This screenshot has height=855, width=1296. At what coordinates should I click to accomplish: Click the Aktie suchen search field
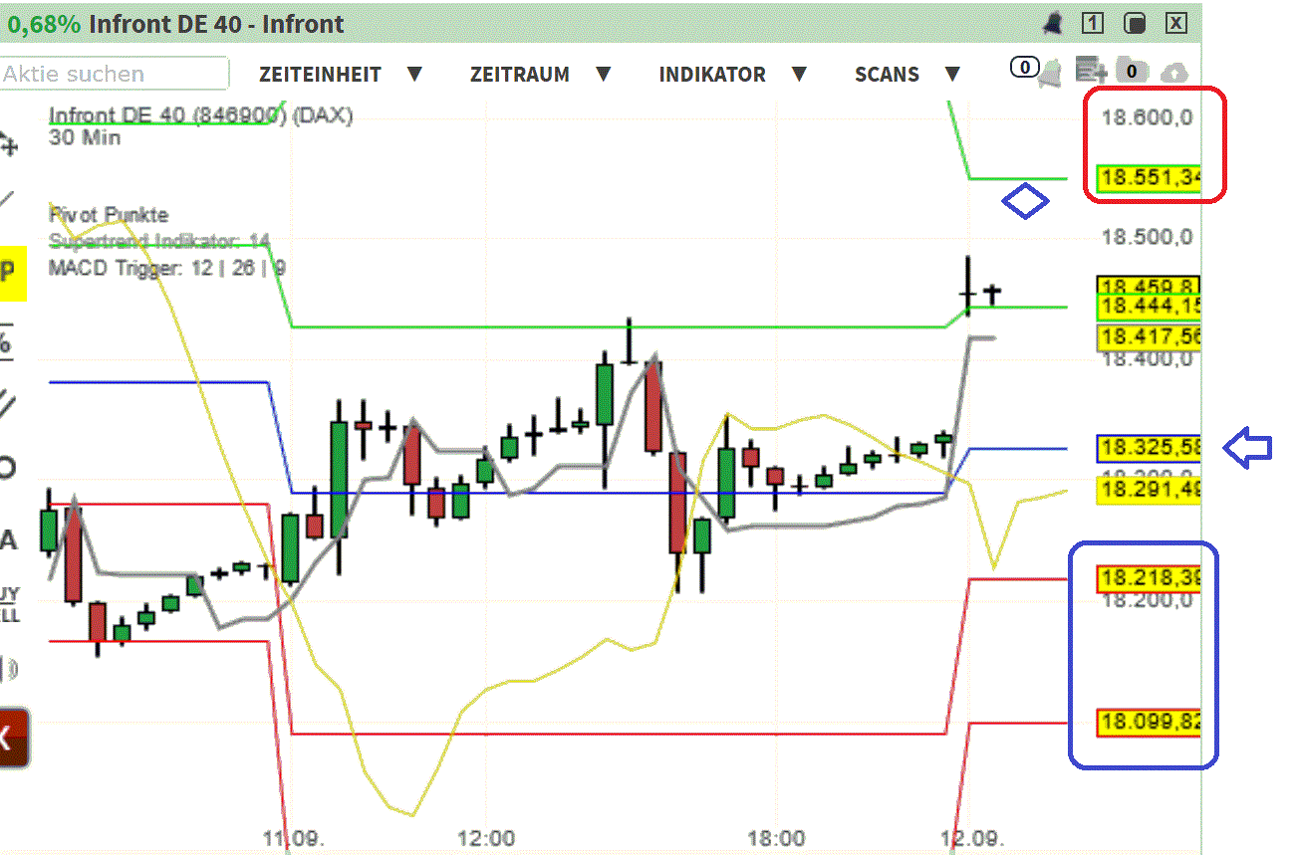coord(112,74)
